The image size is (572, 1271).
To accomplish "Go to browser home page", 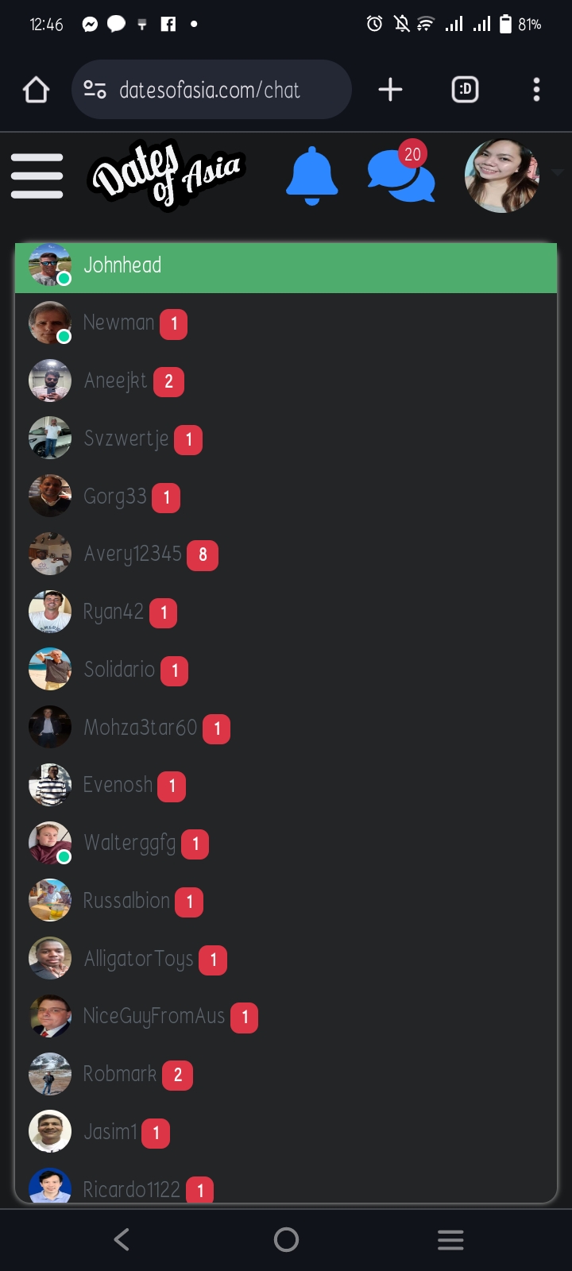I will (37, 90).
